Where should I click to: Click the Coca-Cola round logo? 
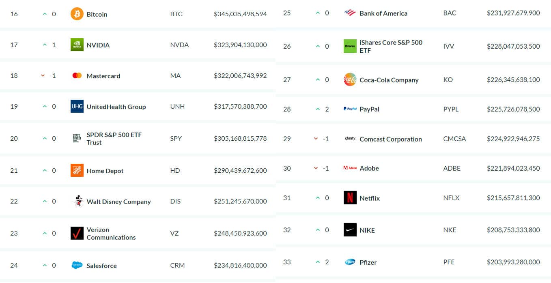(x=350, y=79)
